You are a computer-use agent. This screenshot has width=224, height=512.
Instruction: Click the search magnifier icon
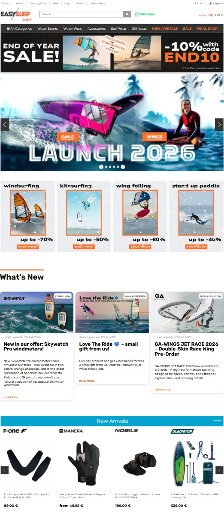point(127,14)
